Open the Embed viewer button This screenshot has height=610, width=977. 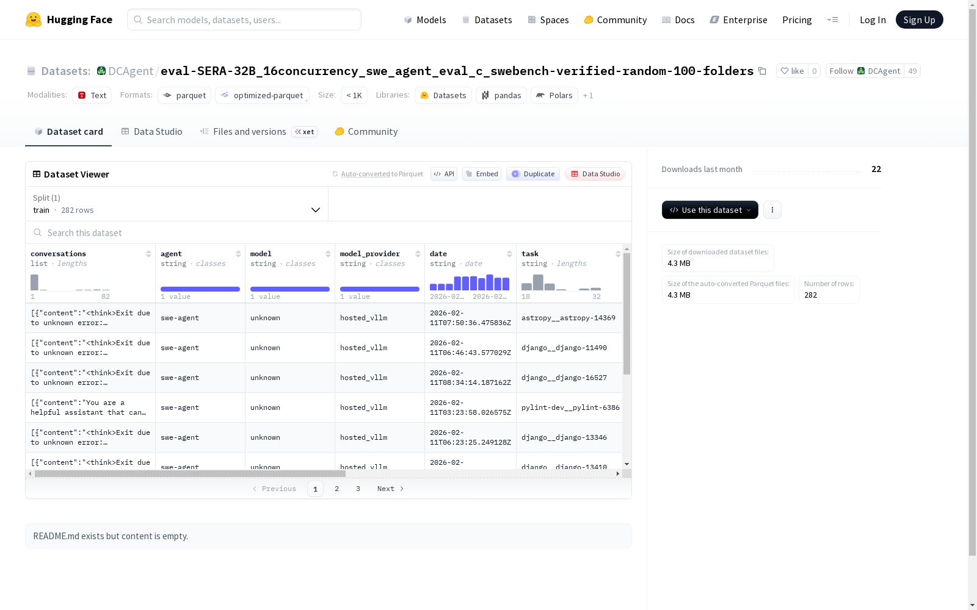click(x=482, y=174)
